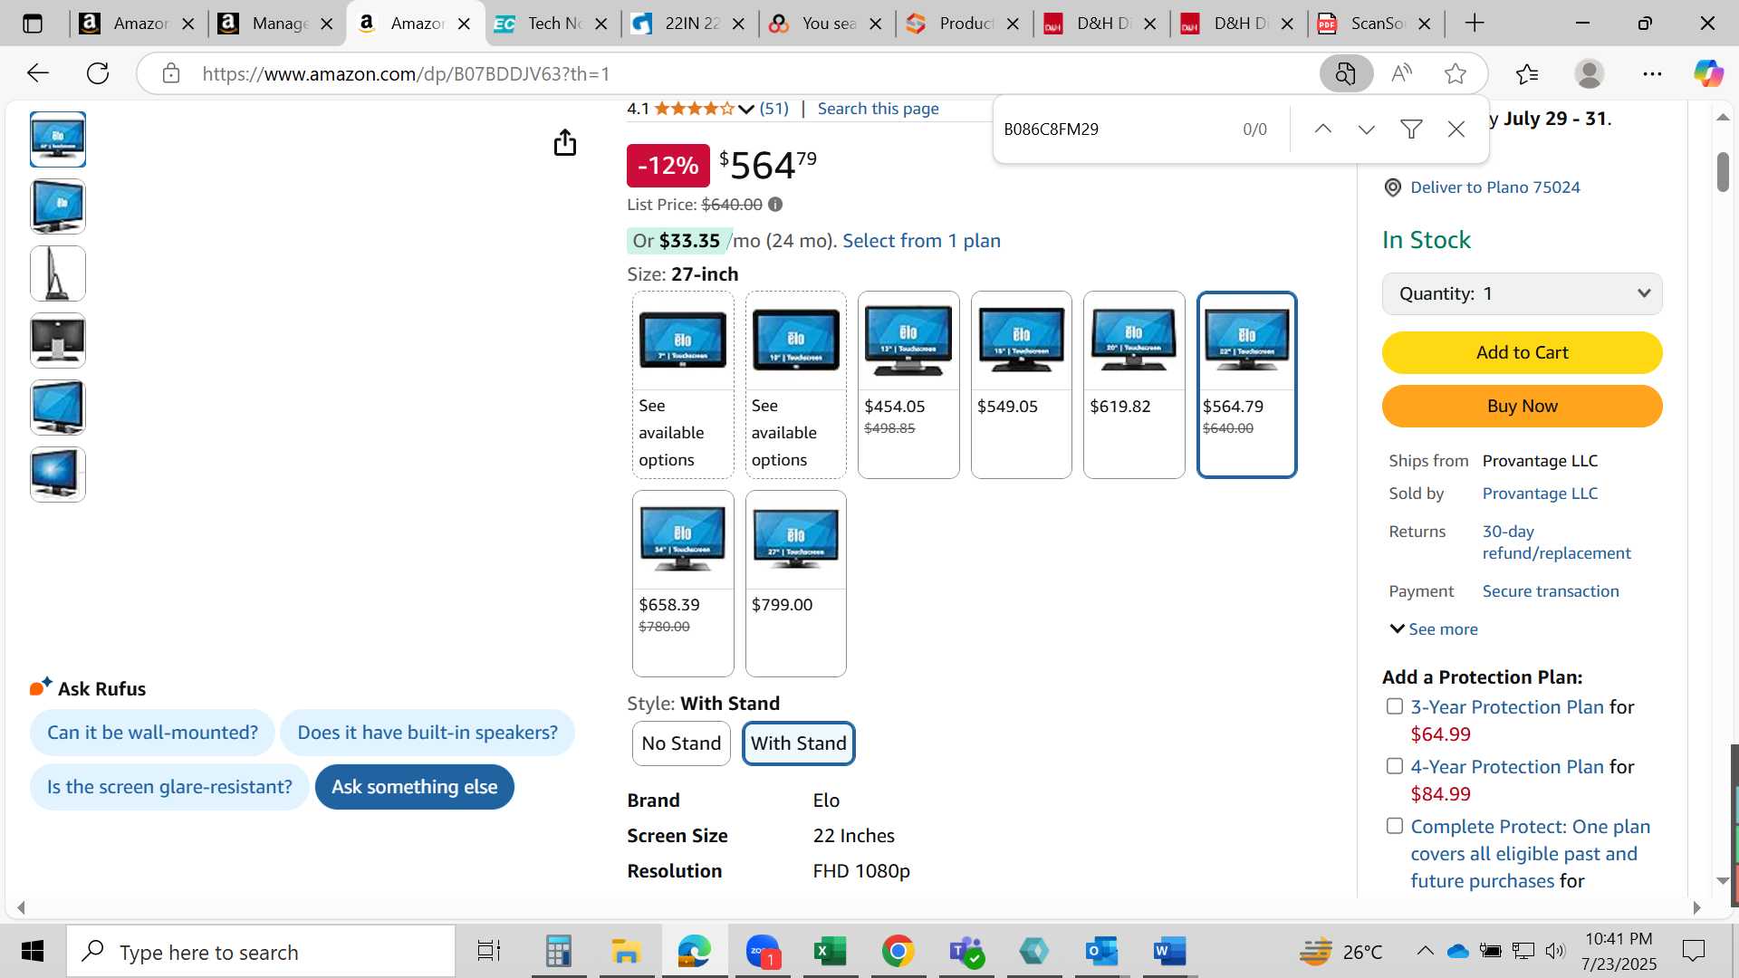Image resolution: width=1739 pixels, height=978 pixels.
Task: Click the page vertical scrollbar thumb
Action: tap(1723, 172)
